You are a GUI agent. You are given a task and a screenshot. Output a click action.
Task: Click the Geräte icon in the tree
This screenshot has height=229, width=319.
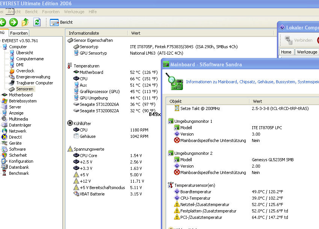(x=5, y=143)
